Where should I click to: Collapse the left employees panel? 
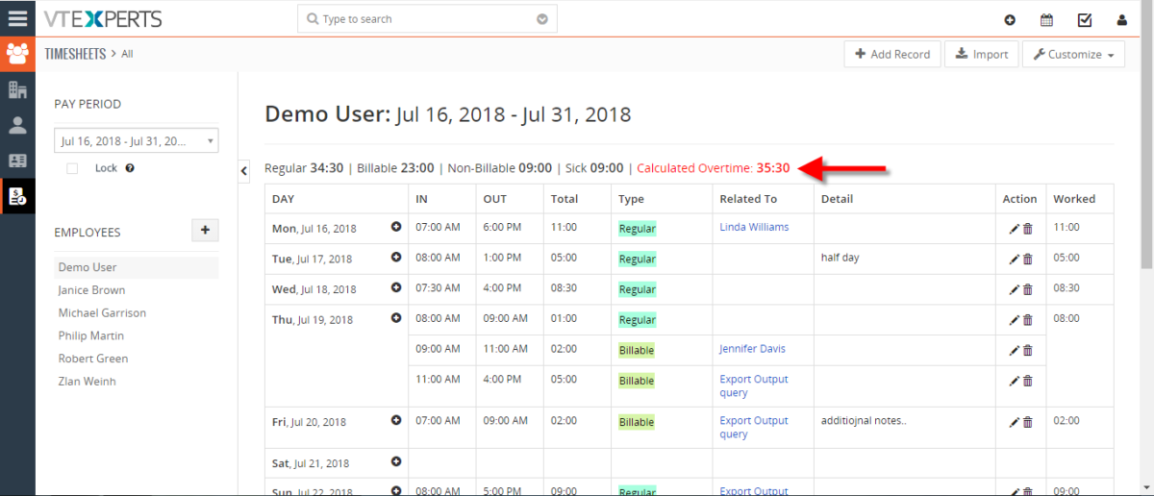(244, 169)
